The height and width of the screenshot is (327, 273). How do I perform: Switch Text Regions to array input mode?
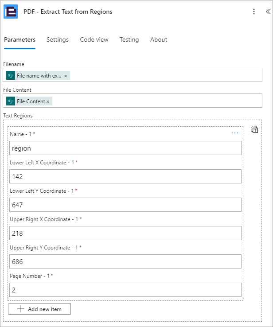(254, 129)
